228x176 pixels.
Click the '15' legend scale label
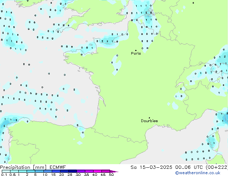53,175
